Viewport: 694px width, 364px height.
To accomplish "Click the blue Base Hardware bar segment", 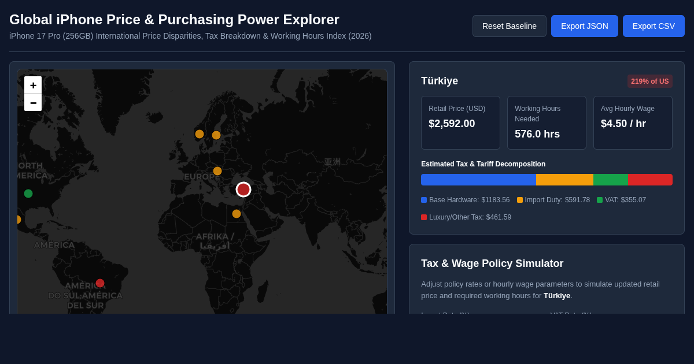I will (x=478, y=180).
